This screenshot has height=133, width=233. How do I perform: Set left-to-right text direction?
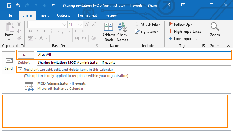(77, 38)
